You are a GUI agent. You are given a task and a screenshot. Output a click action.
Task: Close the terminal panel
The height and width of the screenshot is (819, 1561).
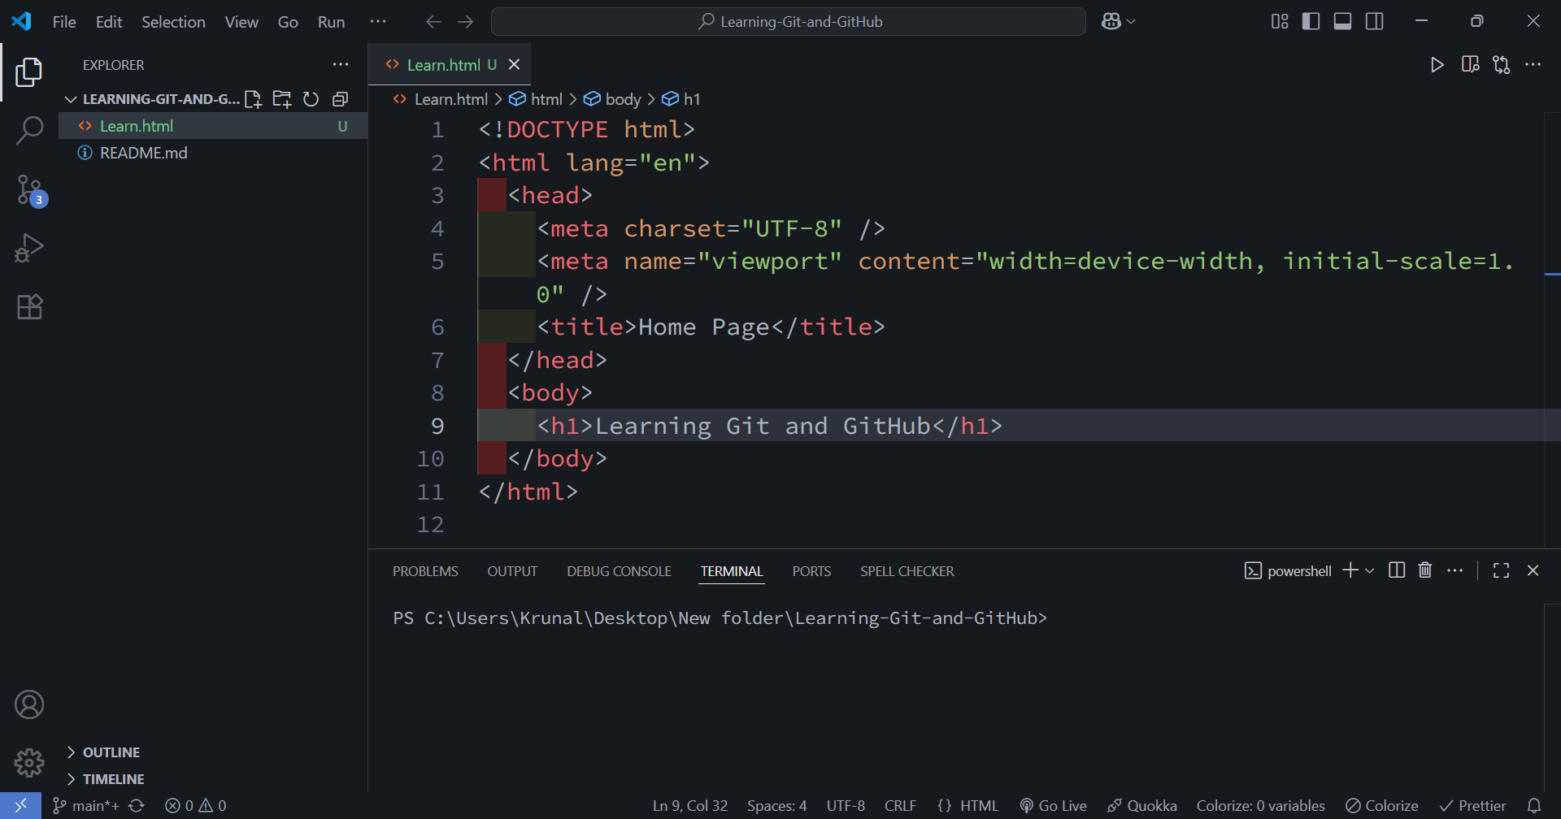click(1533, 570)
